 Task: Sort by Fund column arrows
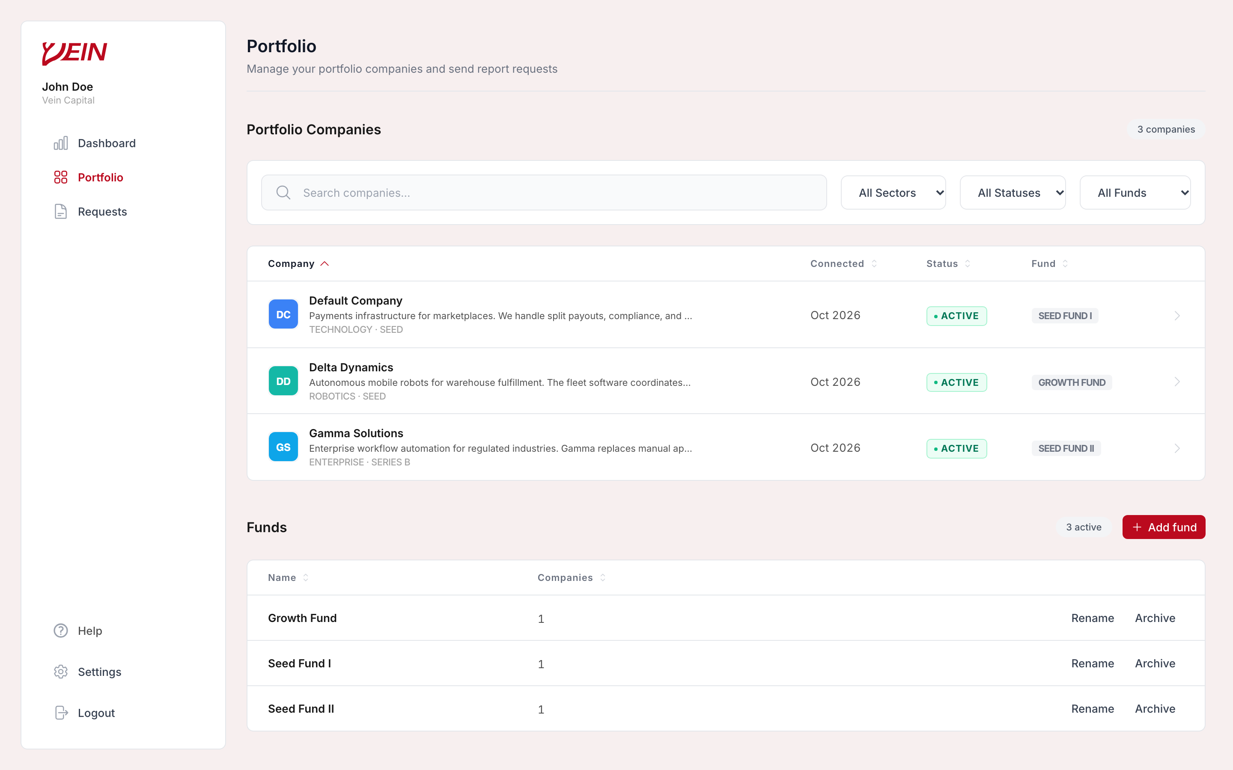tap(1065, 264)
